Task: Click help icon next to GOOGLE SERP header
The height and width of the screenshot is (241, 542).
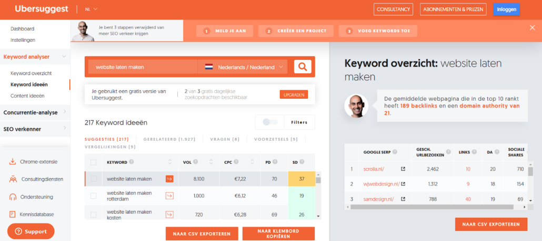Action: tap(395, 152)
